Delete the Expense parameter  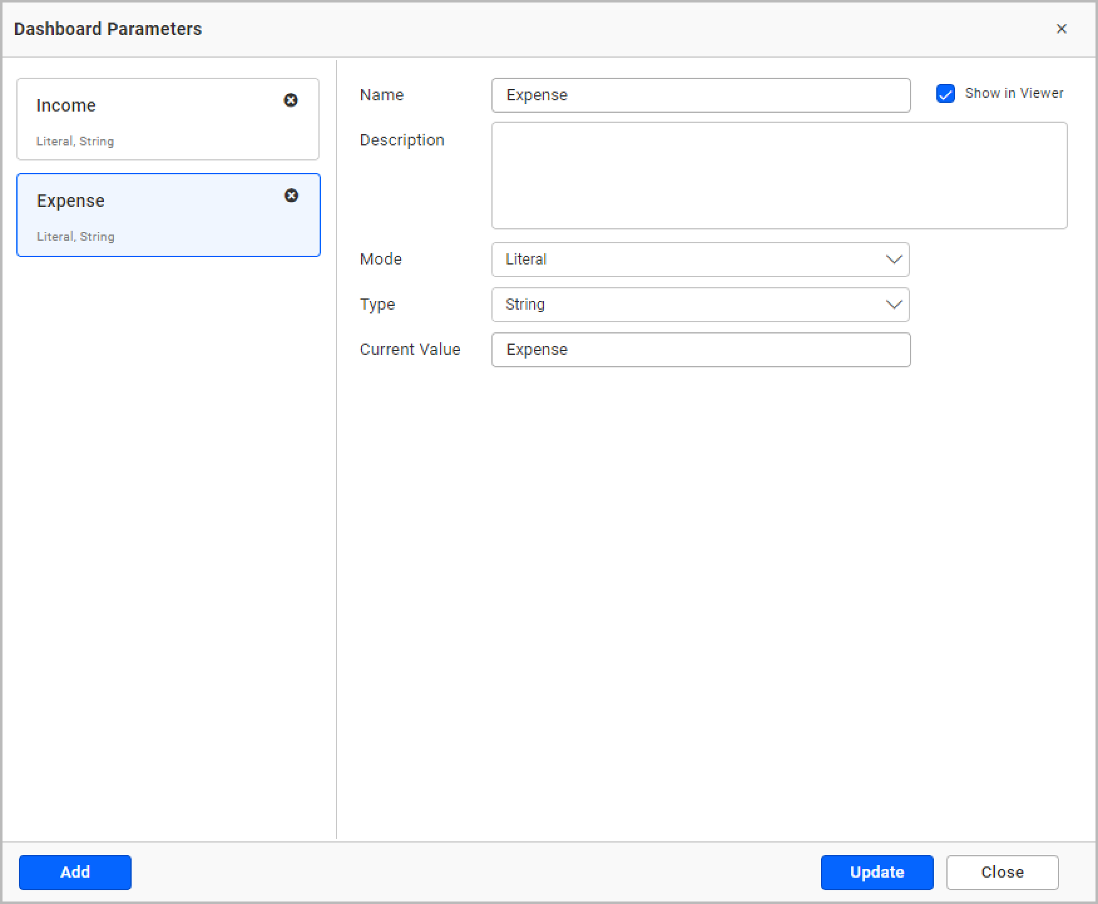point(291,196)
